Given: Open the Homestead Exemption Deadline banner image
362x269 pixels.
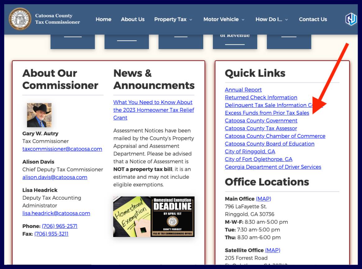Looking at the screenshot, I should pyautogui.click(x=154, y=216).
